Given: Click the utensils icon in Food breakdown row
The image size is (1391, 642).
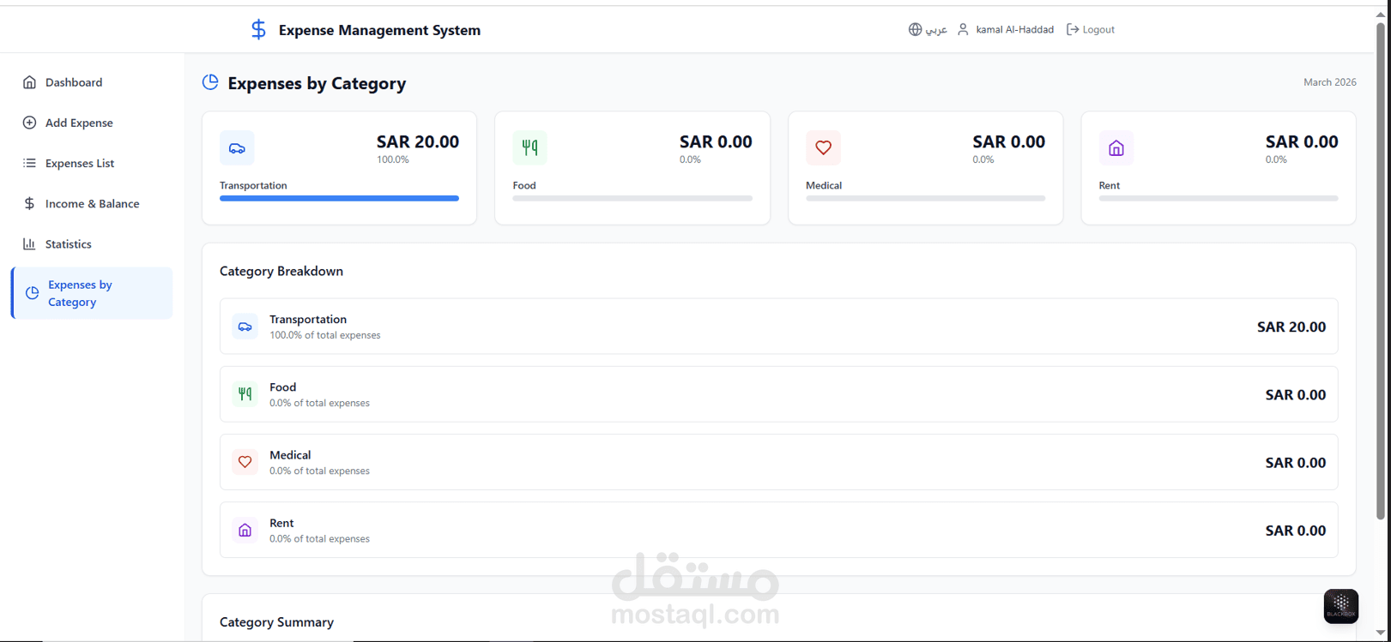Looking at the screenshot, I should click(x=245, y=394).
